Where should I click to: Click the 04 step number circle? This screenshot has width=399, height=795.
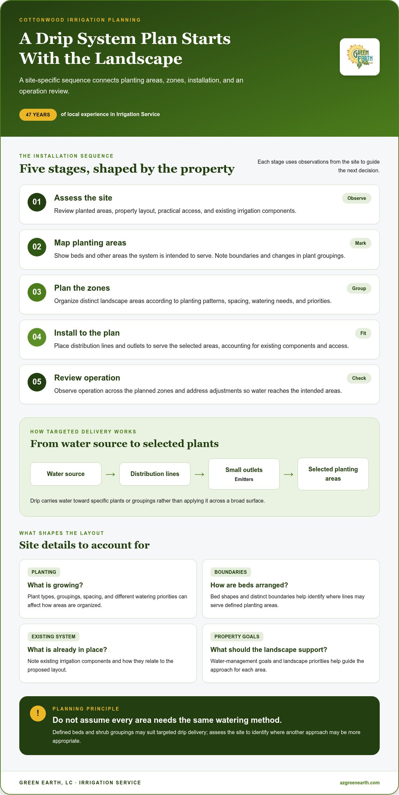point(37,337)
